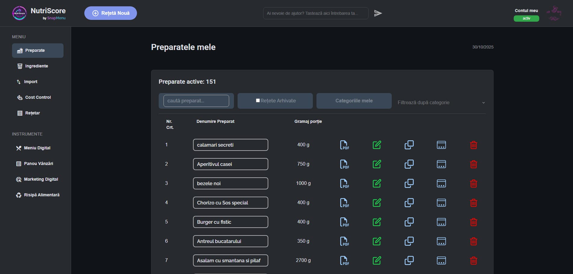
Task: Open the Cost Control tool
Action: pos(38,97)
